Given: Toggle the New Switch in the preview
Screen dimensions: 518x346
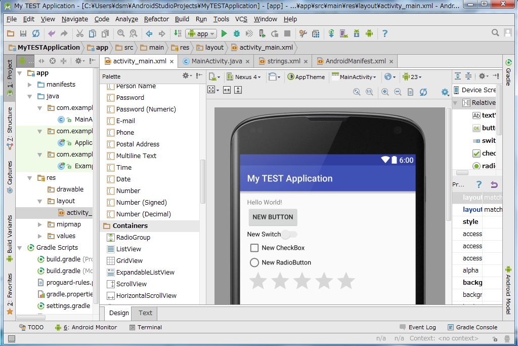Looking at the screenshot, I should pyautogui.click(x=289, y=234).
